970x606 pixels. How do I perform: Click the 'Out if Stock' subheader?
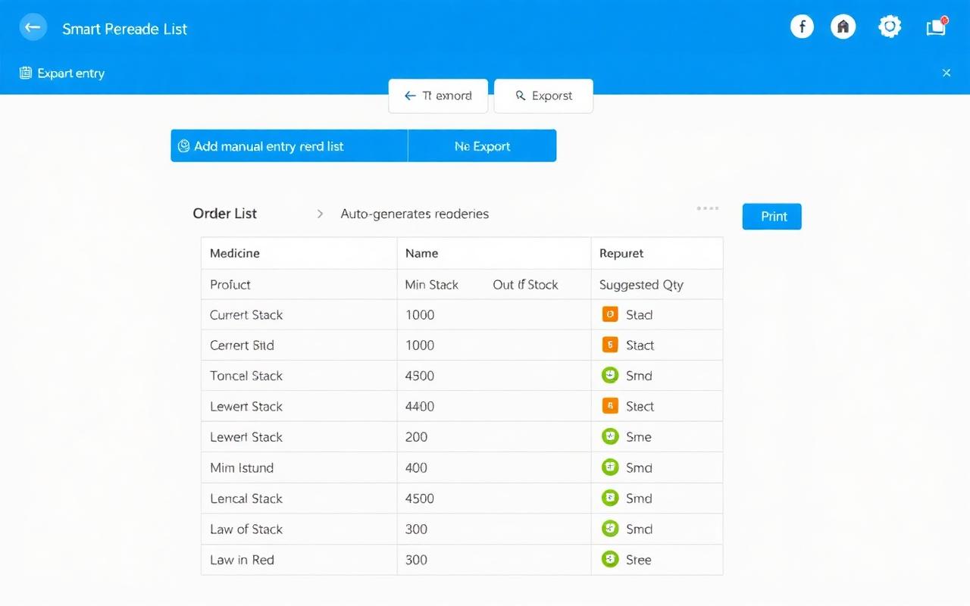tap(525, 285)
